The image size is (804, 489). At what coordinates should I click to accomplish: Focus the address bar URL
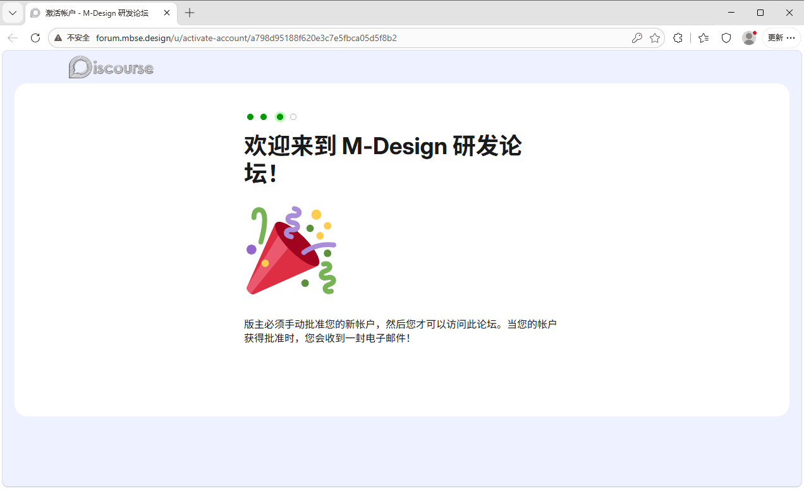[247, 38]
